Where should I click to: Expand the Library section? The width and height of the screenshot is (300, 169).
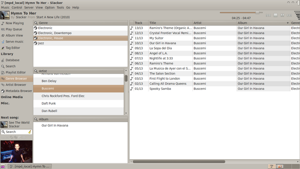[7, 54]
